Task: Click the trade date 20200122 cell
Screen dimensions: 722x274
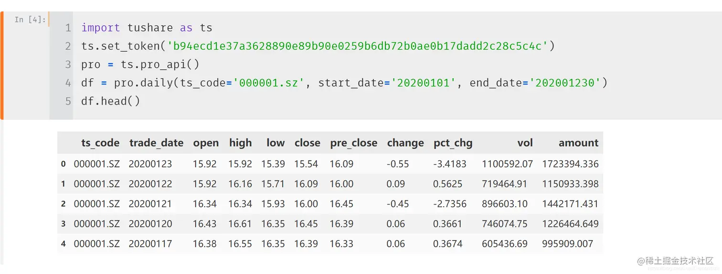Action: click(x=150, y=184)
